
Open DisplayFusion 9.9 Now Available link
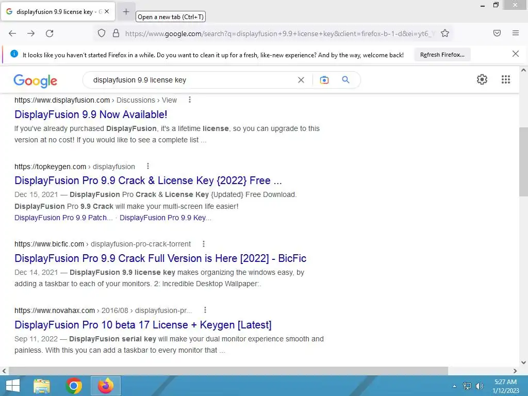[91, 114]
